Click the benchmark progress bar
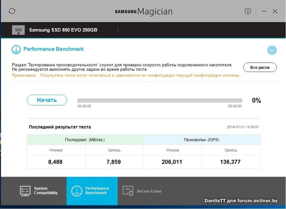Image resolution: width=286 pixels, height=209 pixels. click(x=160, y=100)
